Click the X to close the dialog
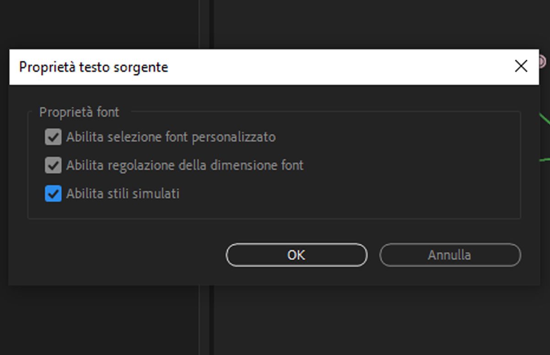This screenshot has width=550, height=355. click(x=521, y=66)
